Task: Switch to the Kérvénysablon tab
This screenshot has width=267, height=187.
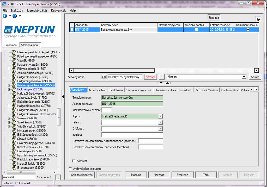Action: tap(98, 90)
